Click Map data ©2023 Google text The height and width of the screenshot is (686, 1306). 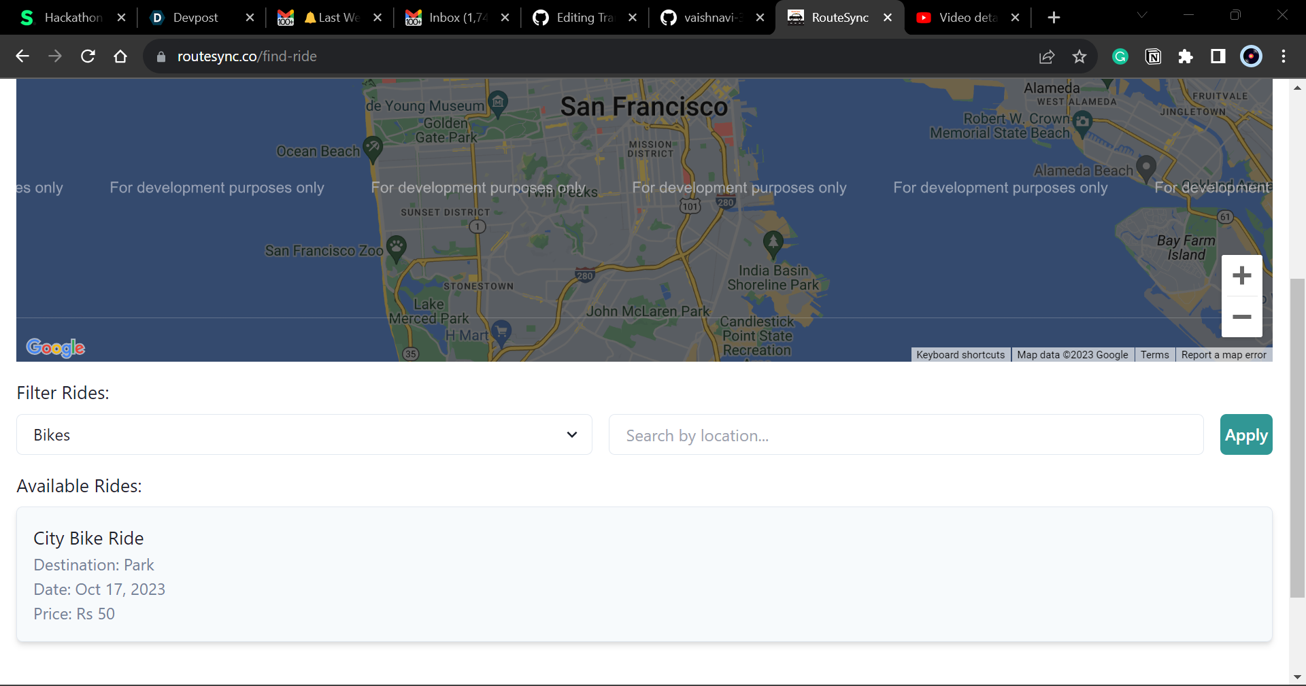1072,355
